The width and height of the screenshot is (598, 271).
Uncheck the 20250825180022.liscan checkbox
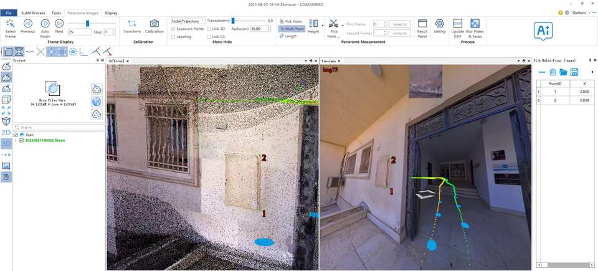[21, 140]
